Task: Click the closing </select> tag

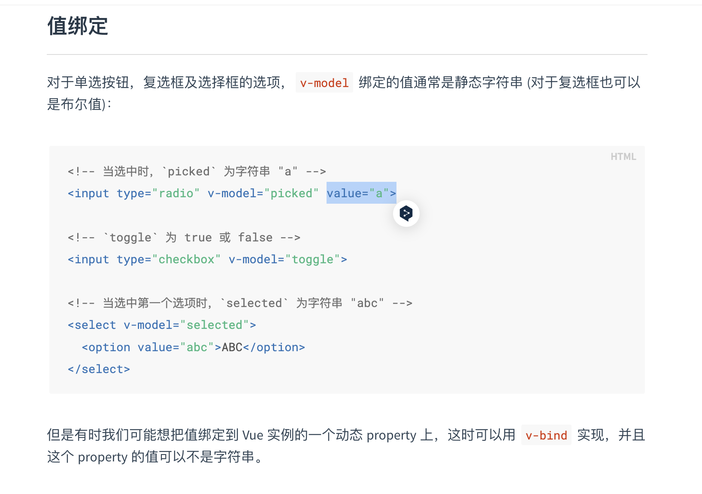Action: point(99,369)
